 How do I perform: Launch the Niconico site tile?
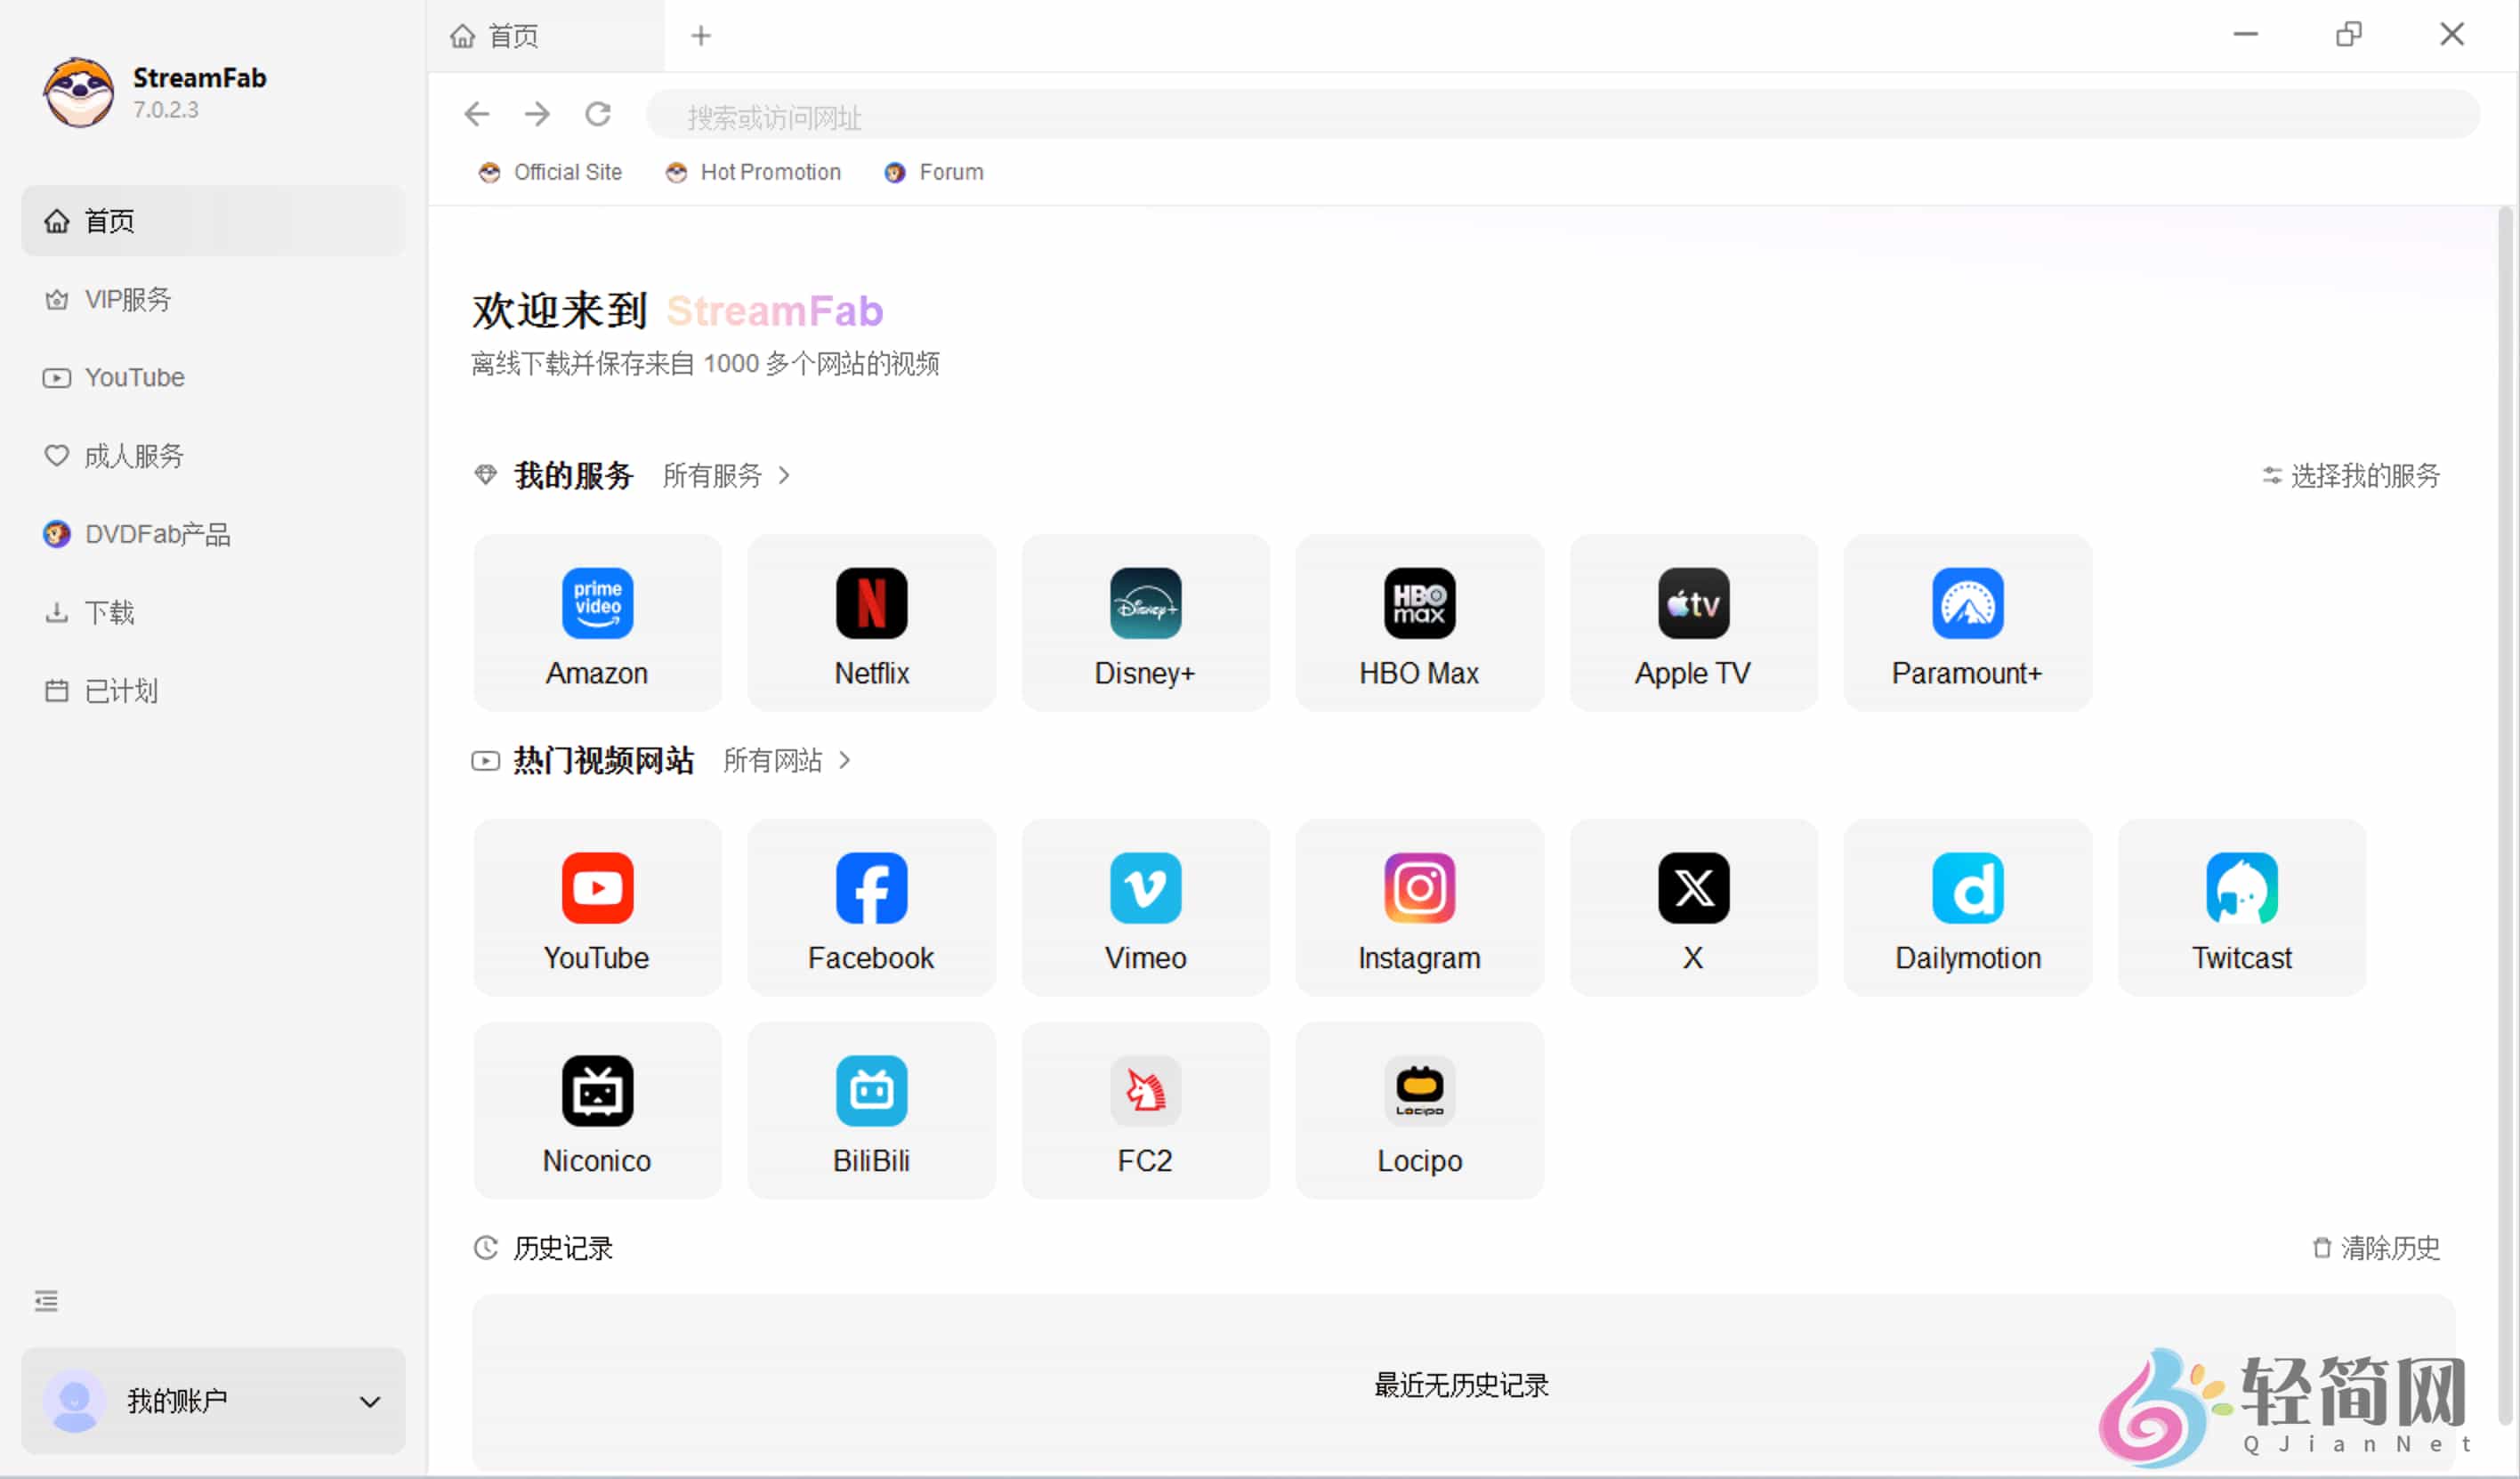pos(597,1110)
